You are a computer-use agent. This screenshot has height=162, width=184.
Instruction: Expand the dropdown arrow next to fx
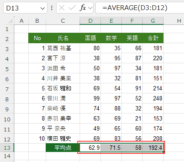click(x=90, y=8)
